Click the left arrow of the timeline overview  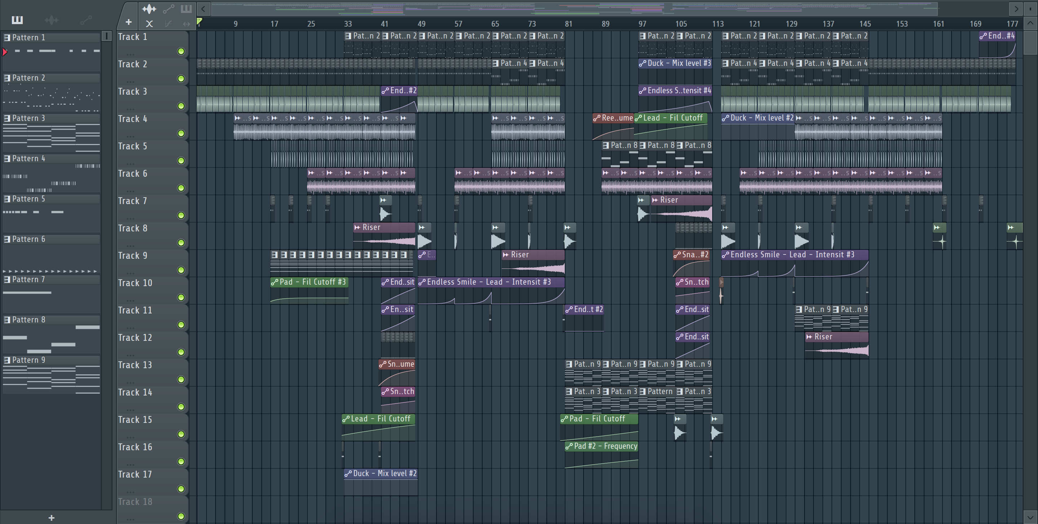(204, 8)
